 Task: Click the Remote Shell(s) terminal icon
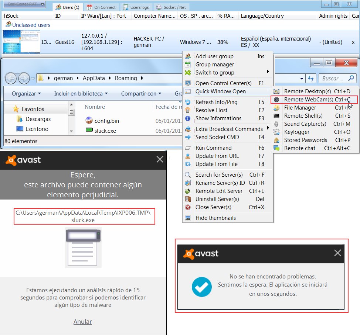(276, 116)
